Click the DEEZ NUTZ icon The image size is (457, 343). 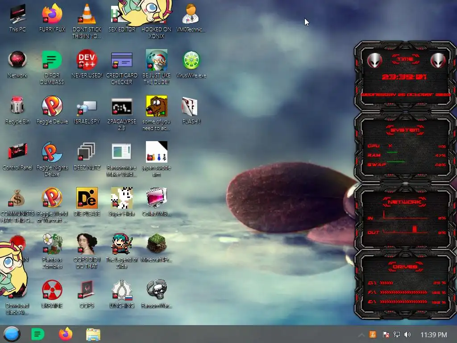pos(86,152)
